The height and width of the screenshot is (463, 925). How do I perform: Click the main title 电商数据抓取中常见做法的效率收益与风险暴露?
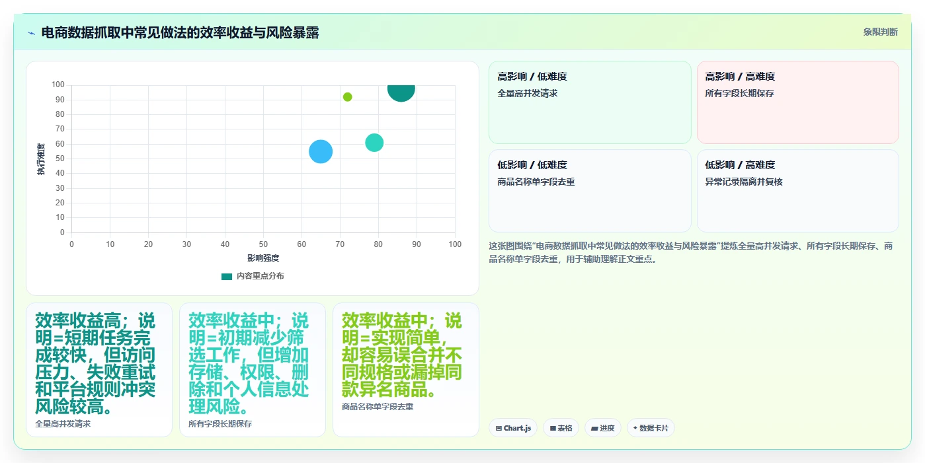pos(180,32)
